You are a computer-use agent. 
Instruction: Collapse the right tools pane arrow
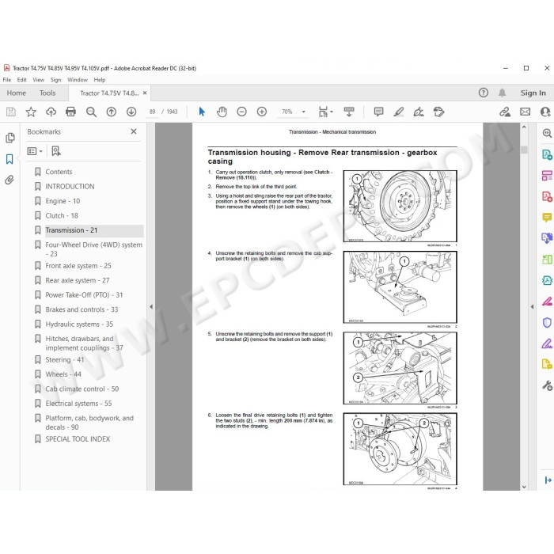(x=532, y=307)
